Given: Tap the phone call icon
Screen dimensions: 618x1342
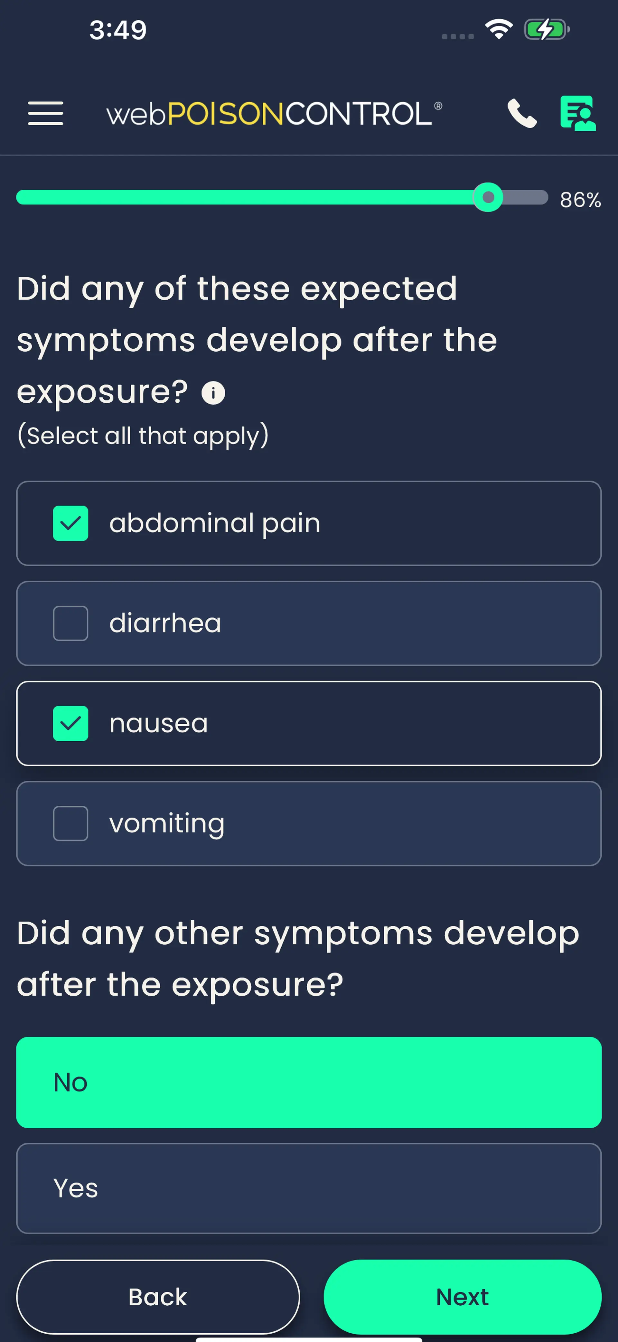Looking at the screenshot, I should pos(522,113).
